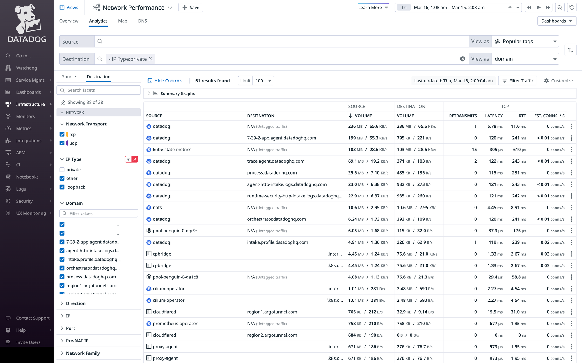Click the swap source and destination icon
Screen dimensions: 582x363
click(x=570, y=50)
